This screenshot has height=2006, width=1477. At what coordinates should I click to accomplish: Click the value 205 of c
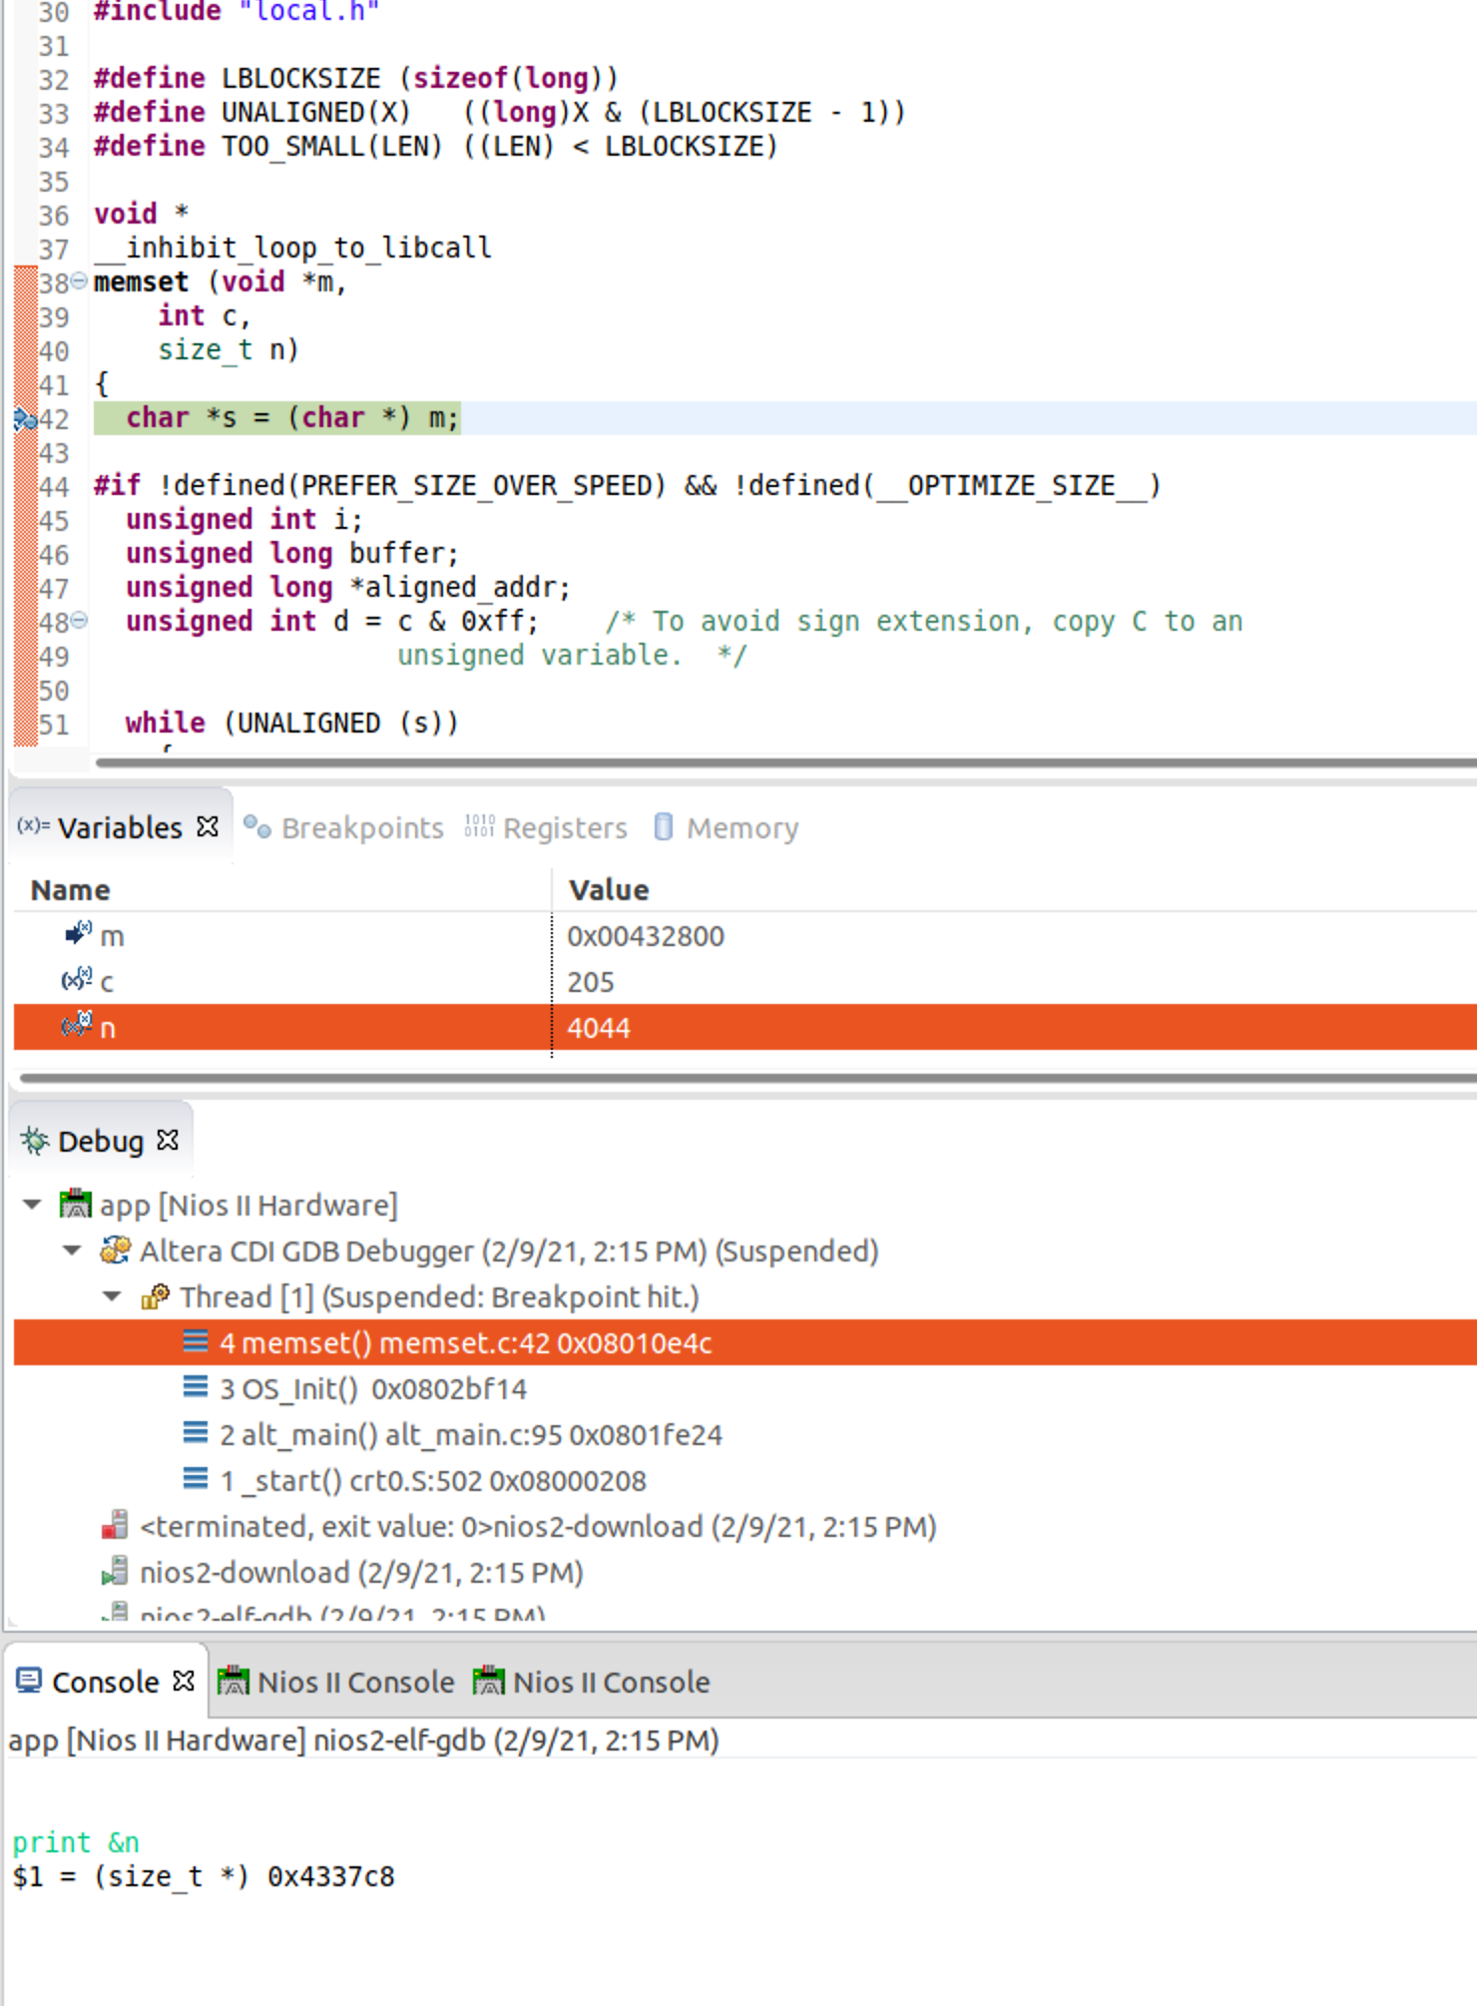point(591,982)
